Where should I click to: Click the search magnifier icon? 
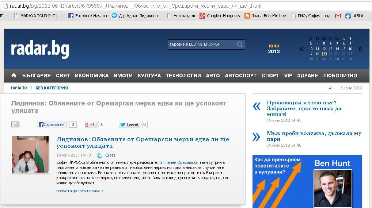coord(240,45)
